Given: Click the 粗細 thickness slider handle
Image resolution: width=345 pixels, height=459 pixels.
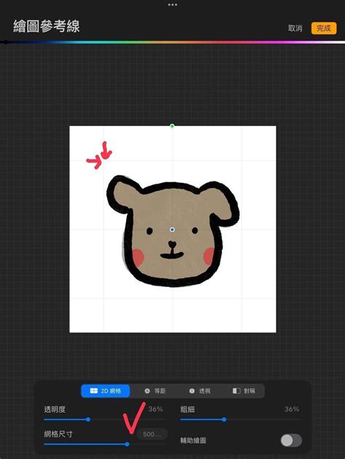Looking at the screenshot, I should (224, 420).
